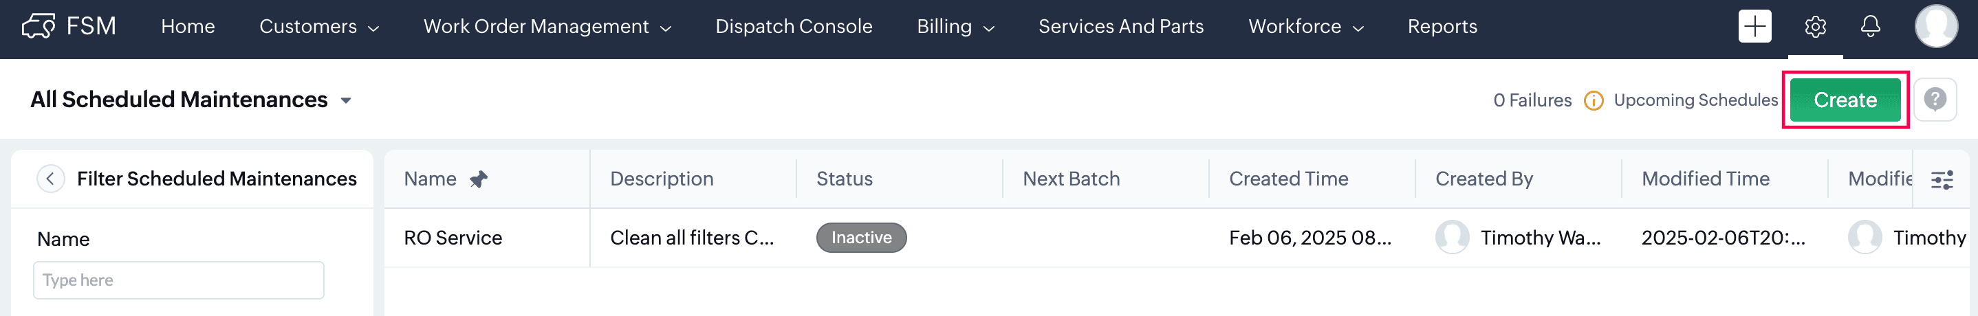The height and width of the screenshot is (316, 1978).
Task: Click the failures info icon
Action: tap(1594, 100)
